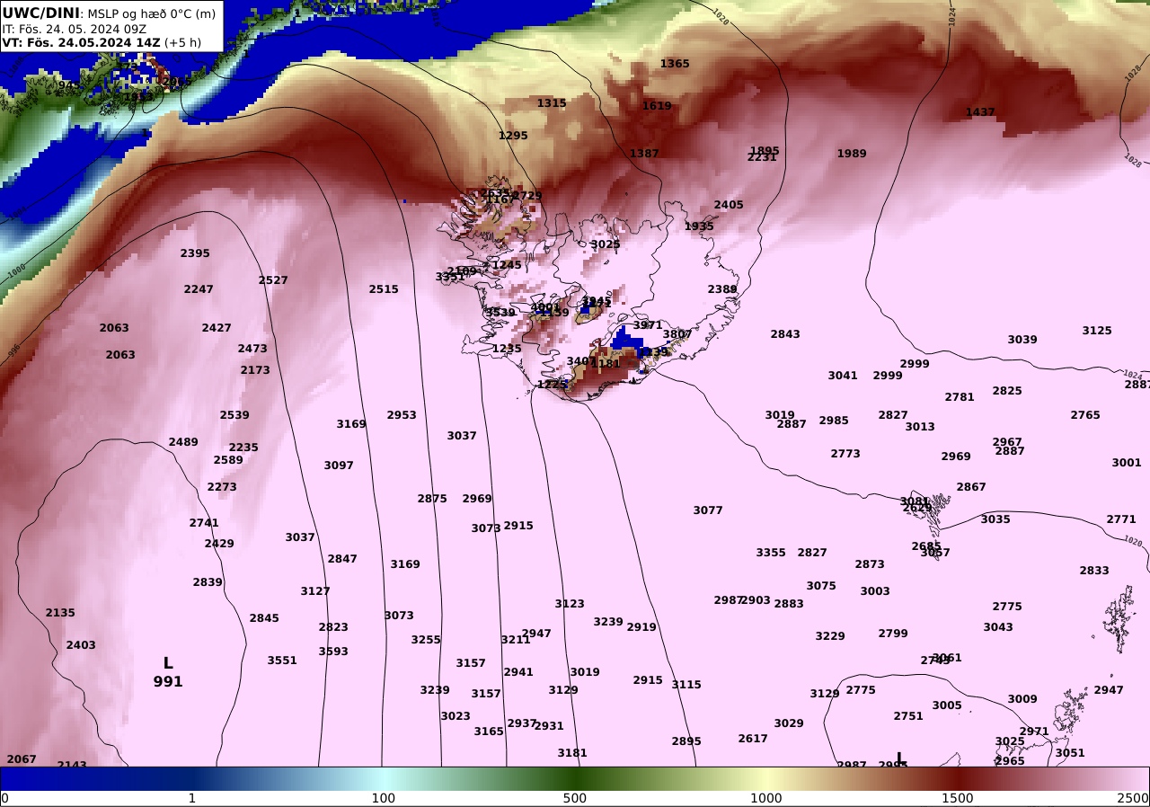
Task: Click the height value 2617
Action: pos(753,739)
